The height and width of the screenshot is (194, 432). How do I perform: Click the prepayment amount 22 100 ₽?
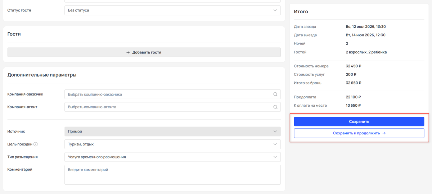coord(354,97)
